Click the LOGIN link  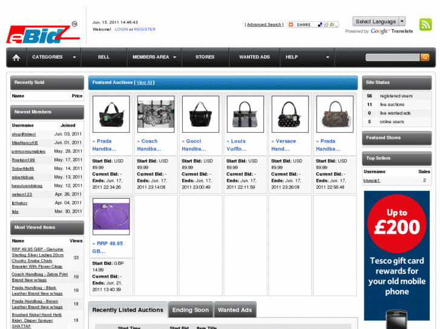[121, 30]
